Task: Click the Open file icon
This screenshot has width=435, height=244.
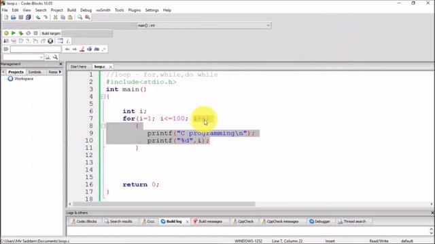Action: coord(14,17)
